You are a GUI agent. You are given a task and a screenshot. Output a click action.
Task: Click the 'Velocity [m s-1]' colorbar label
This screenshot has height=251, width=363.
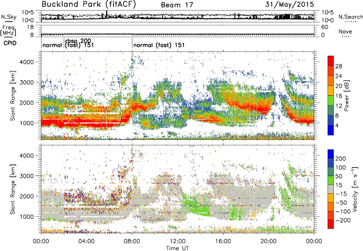355,189
